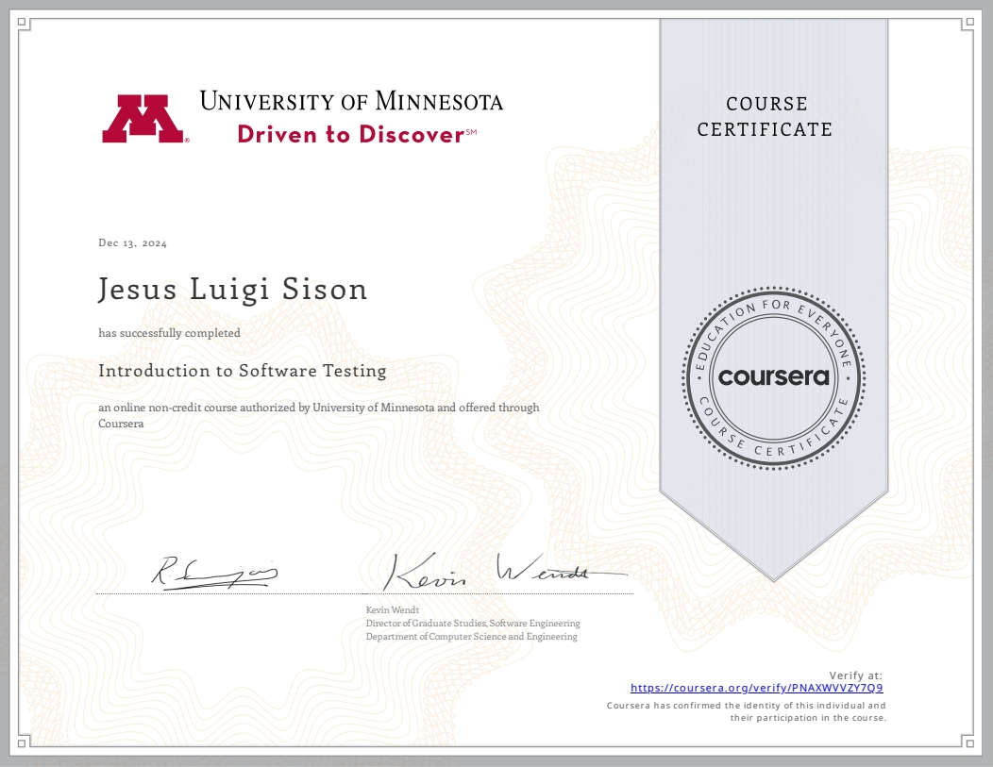Select the Director of Graduate Studies title line
This screenshot has height=767, width=993.
[x=473, y=624]
